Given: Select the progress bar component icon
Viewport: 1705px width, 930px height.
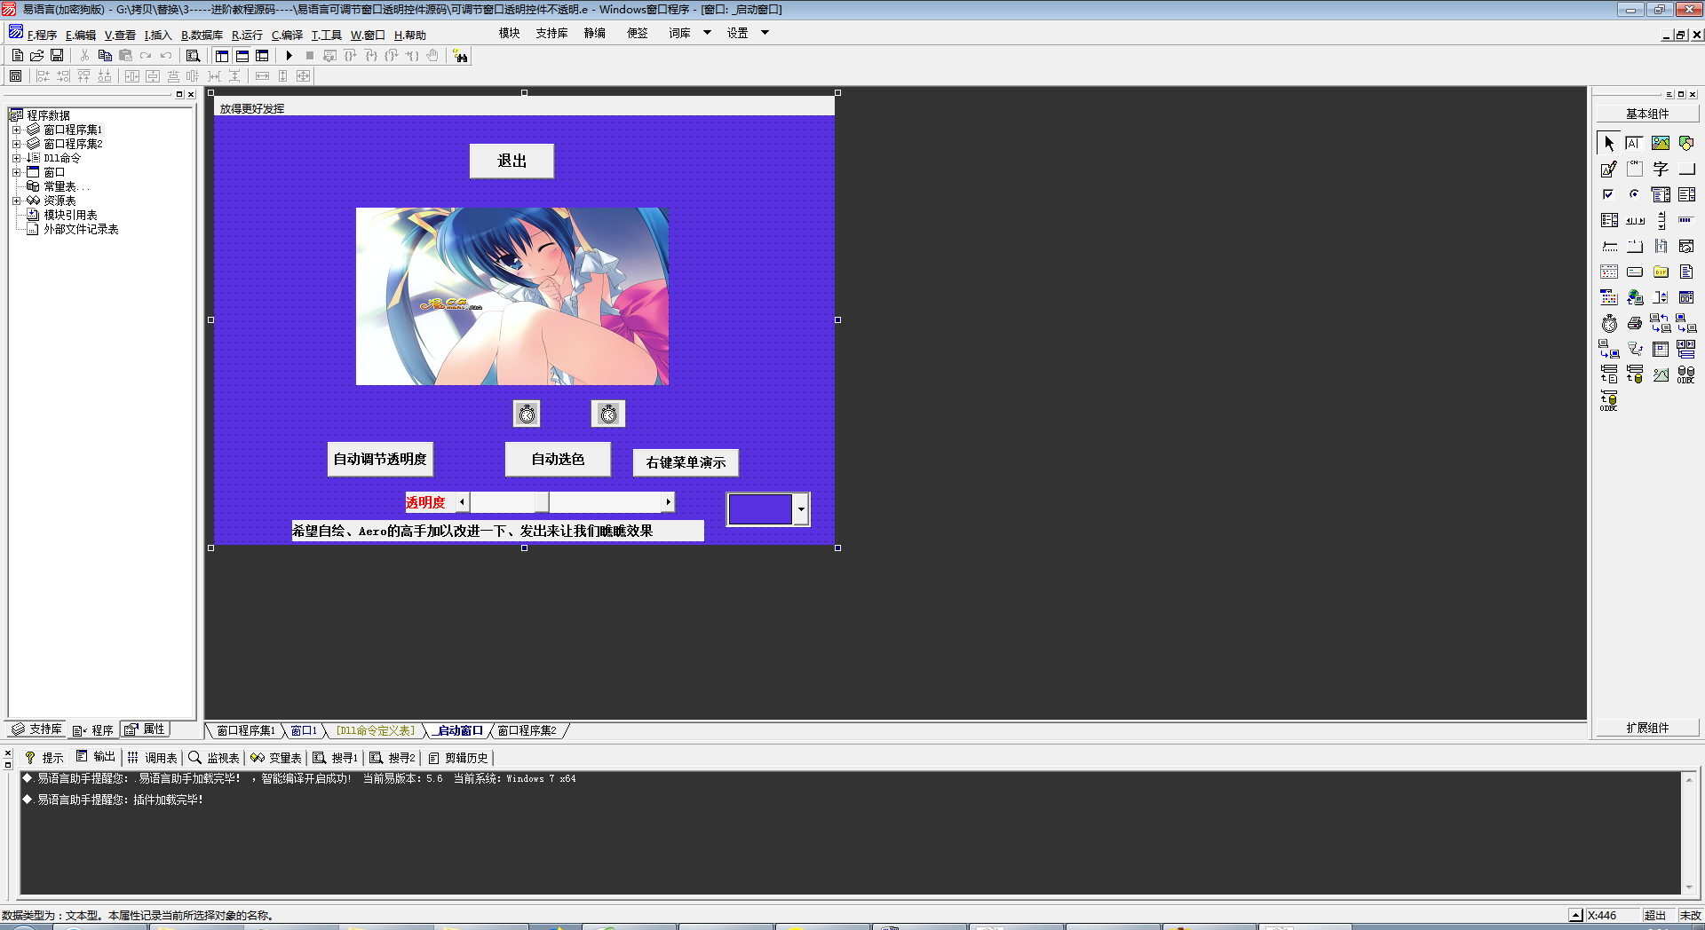Looking at the screenshot, I should [x=1686, y=220].
